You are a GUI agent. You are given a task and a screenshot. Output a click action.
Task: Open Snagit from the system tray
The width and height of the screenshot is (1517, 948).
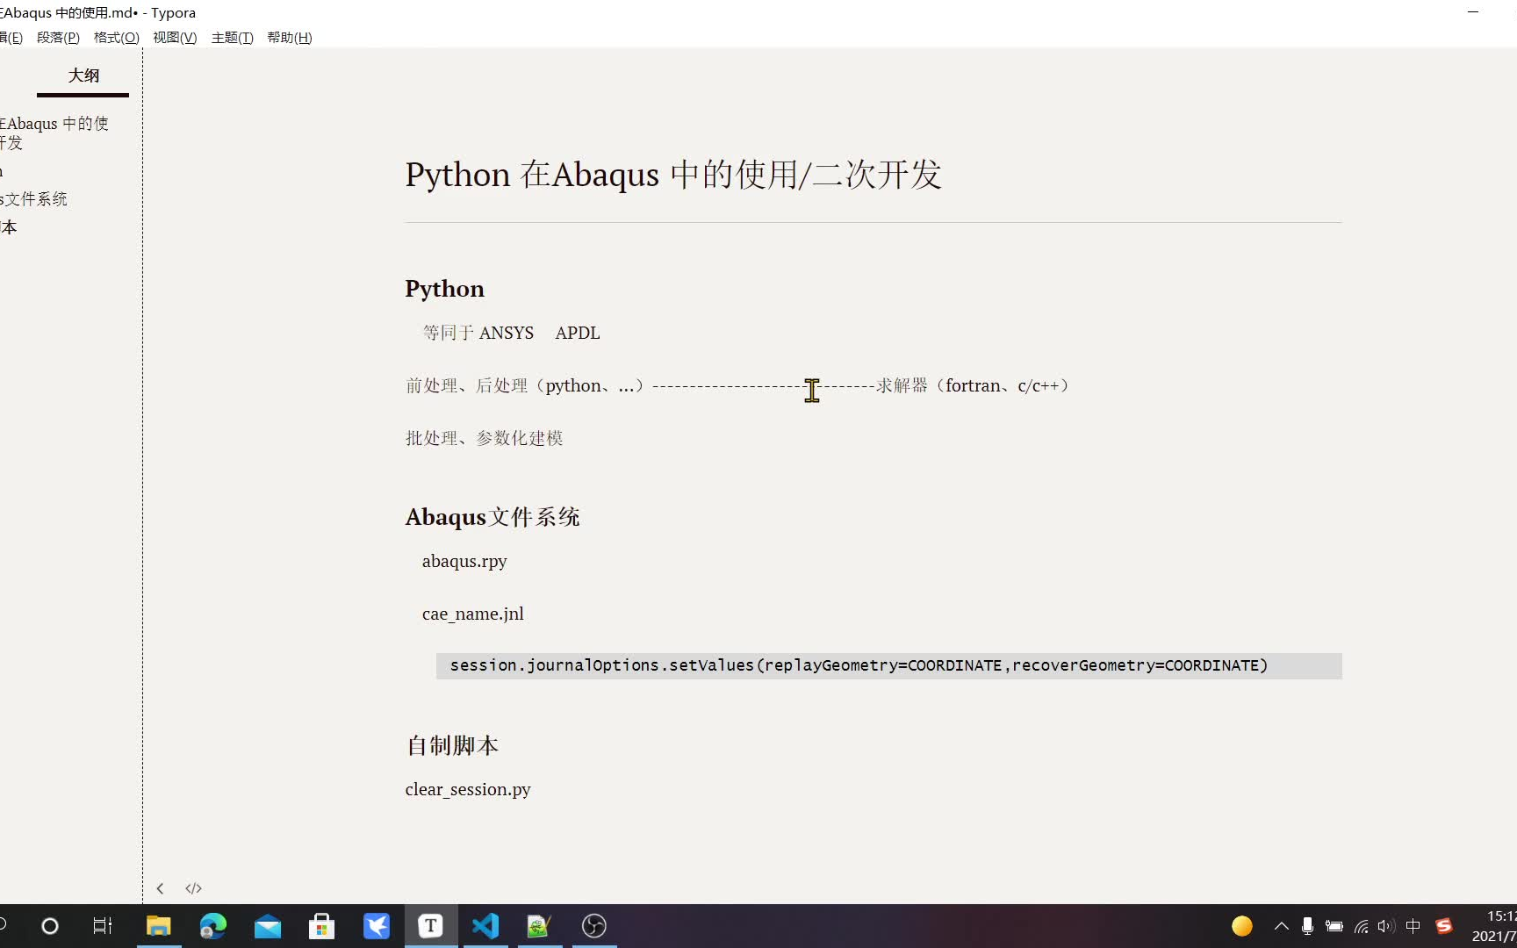(x=1444, y=926)
